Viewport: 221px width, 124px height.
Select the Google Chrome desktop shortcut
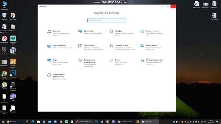[x=4, y=75]
